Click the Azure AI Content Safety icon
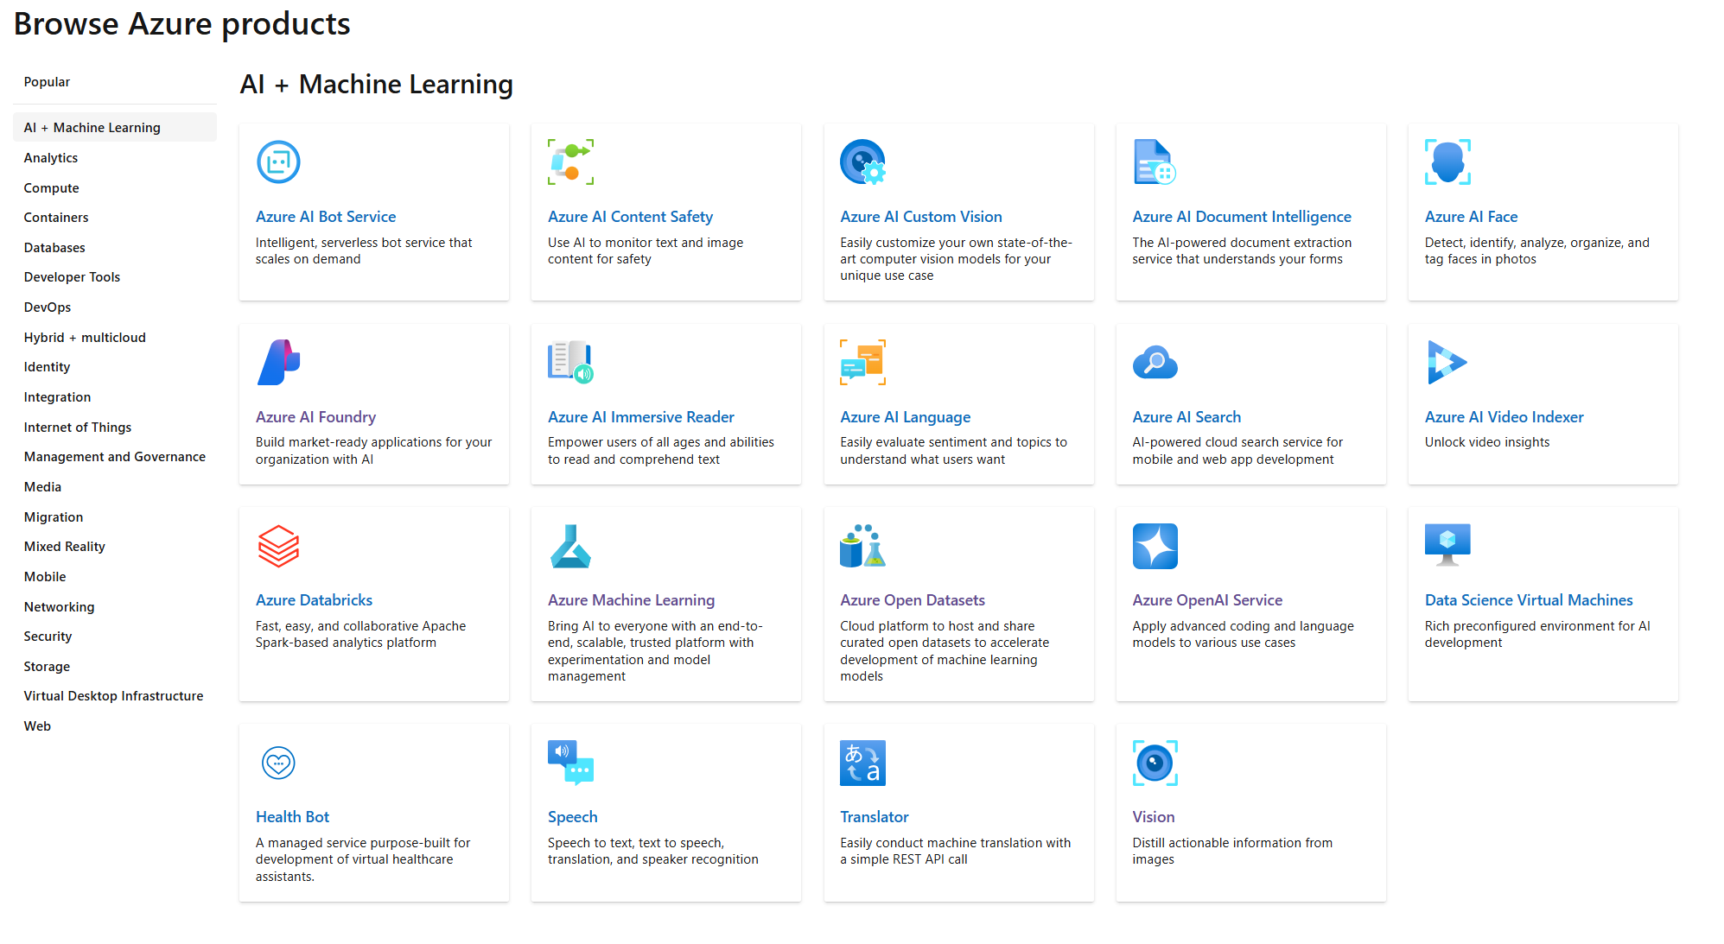Screen dimensions: 1724x944 [x=570, y=162]
